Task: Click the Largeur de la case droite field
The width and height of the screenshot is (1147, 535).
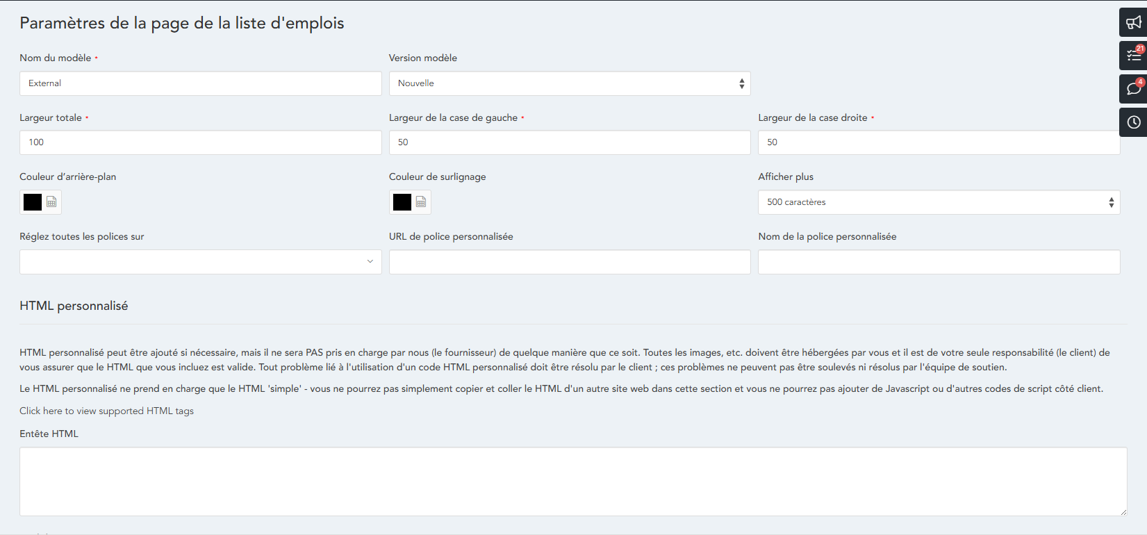Action: pyautogui.click(x=939, y=142)
